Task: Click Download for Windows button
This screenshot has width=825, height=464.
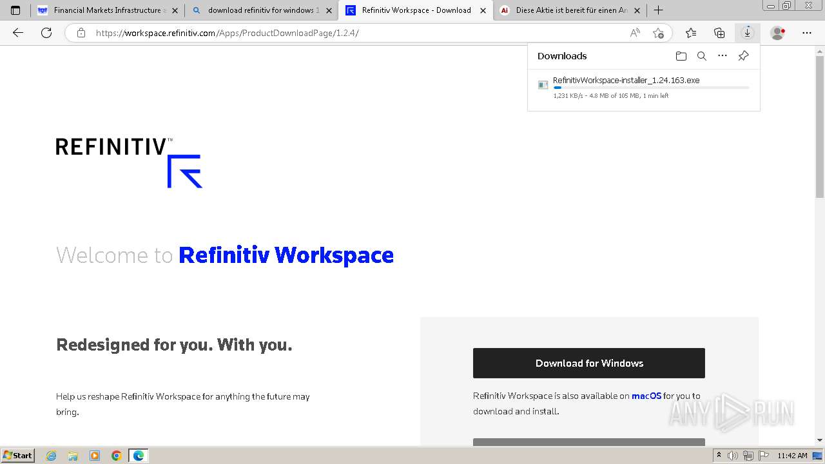Action: [x=589, y=363]
